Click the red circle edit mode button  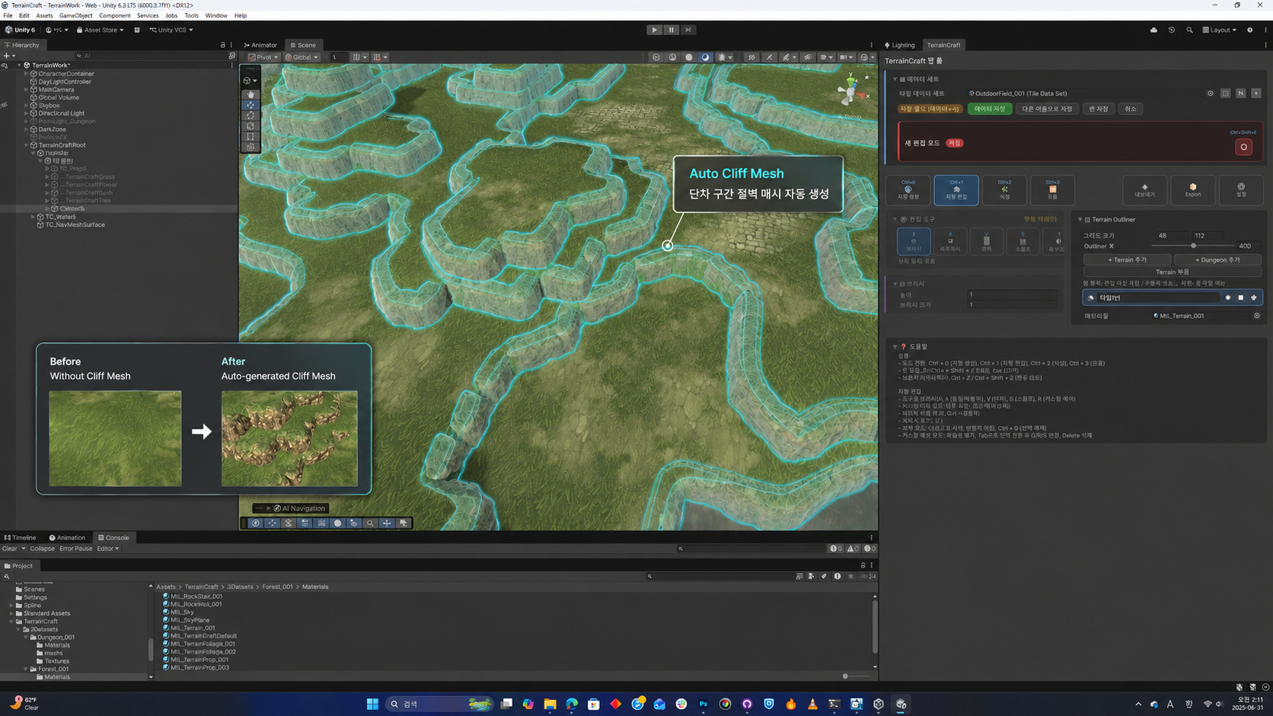tap(1243, 147)
